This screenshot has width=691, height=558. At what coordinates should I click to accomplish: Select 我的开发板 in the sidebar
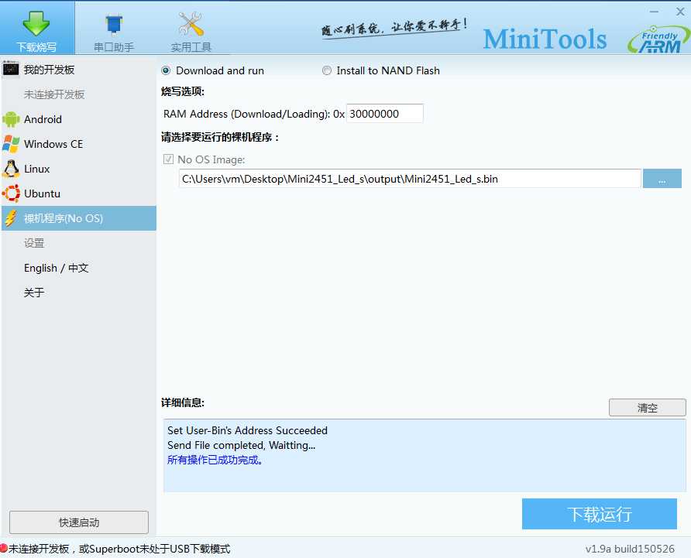coord(79,70)
